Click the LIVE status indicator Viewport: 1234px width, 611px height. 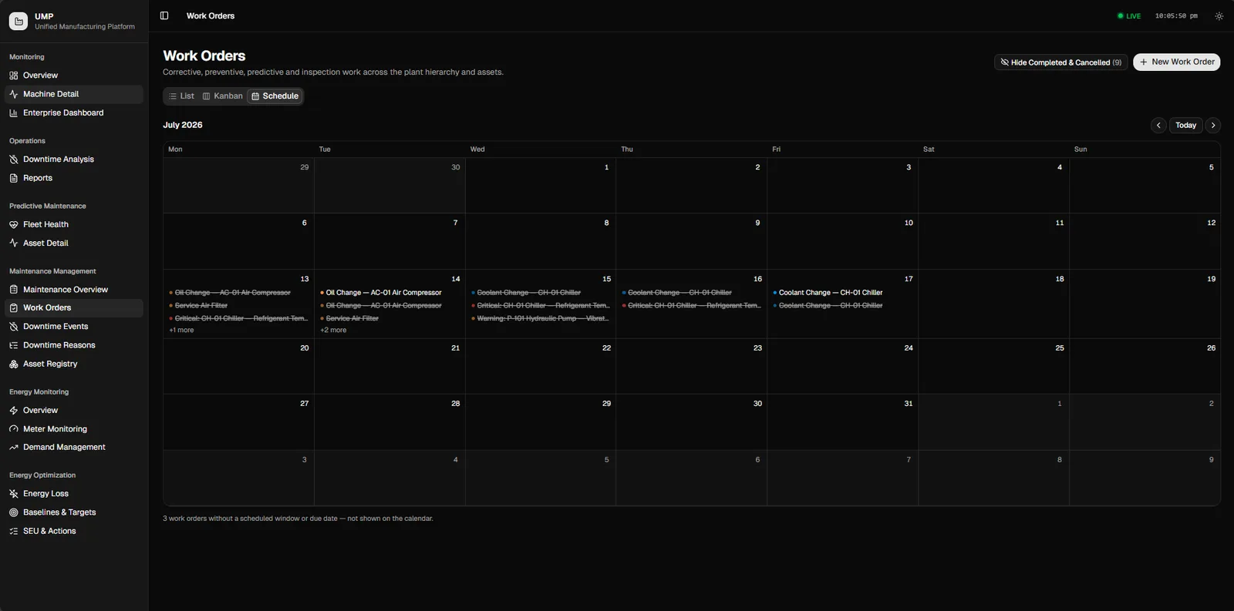[x=1129, y=16]
